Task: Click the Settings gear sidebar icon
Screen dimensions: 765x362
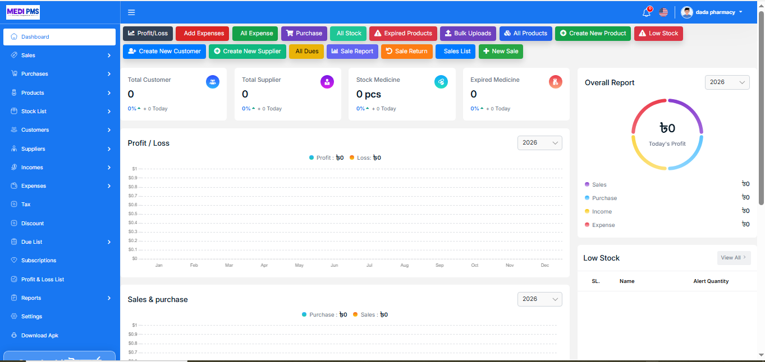Action: click(x=14, y=317)
